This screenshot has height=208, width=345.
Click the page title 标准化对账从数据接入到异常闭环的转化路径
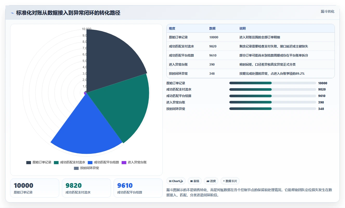point(68,13)
